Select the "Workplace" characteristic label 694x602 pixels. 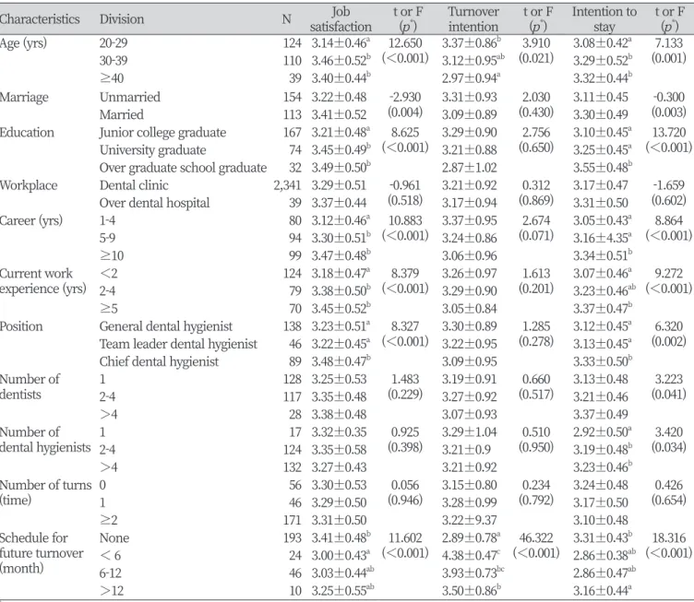[29, 185]
